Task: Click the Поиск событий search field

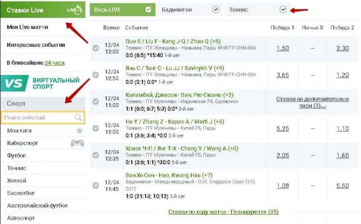Action: click(x=43, y=117)
